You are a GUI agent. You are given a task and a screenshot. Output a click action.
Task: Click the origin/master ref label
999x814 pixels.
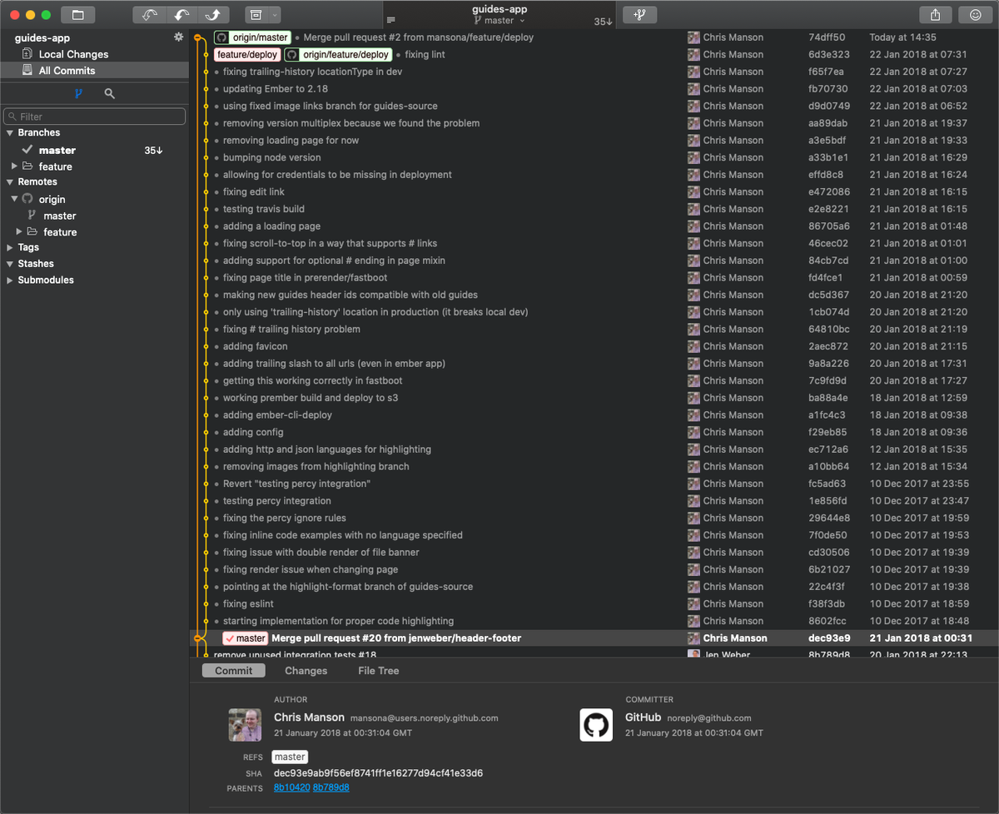click(252, 37)
